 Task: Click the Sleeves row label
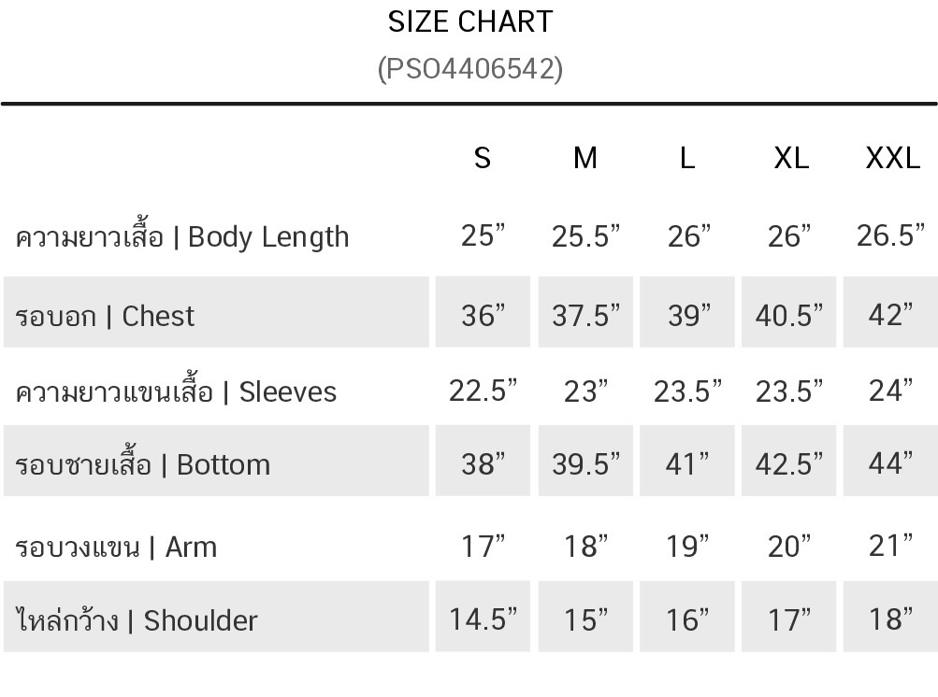pos(176,391)
